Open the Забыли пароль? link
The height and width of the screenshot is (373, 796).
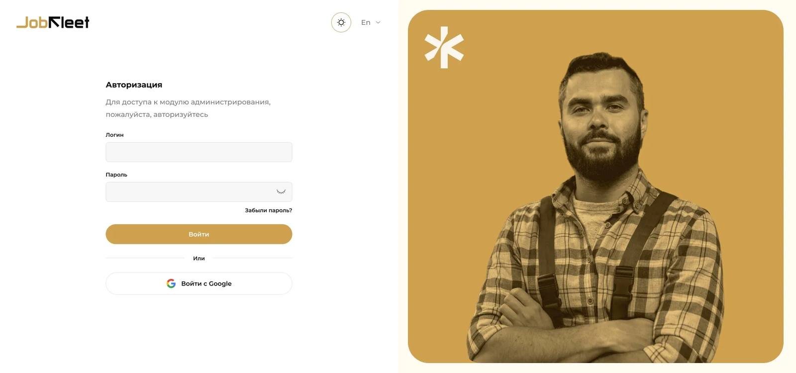point(269,210)
